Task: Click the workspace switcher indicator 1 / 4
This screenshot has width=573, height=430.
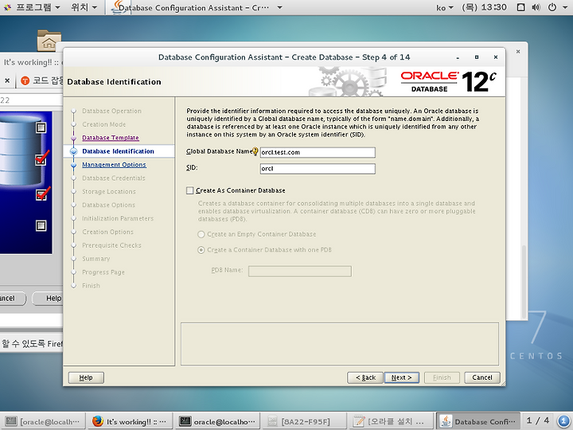Action: 538,420
